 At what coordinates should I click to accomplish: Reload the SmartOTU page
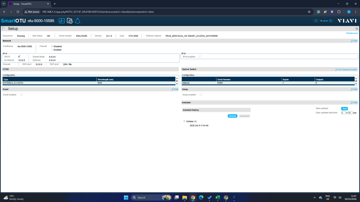(x=18, y=12)
